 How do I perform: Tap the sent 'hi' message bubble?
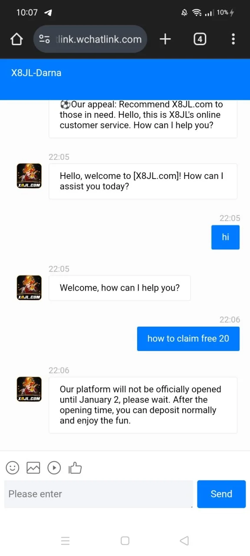click(225, 237)
